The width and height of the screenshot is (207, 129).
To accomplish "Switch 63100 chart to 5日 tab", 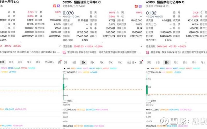I will [x=158, y=62].
